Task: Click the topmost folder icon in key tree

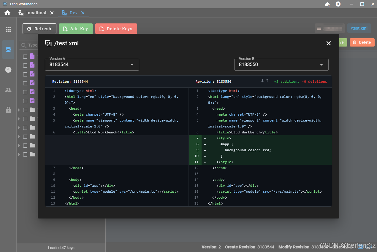Action: 33,110
